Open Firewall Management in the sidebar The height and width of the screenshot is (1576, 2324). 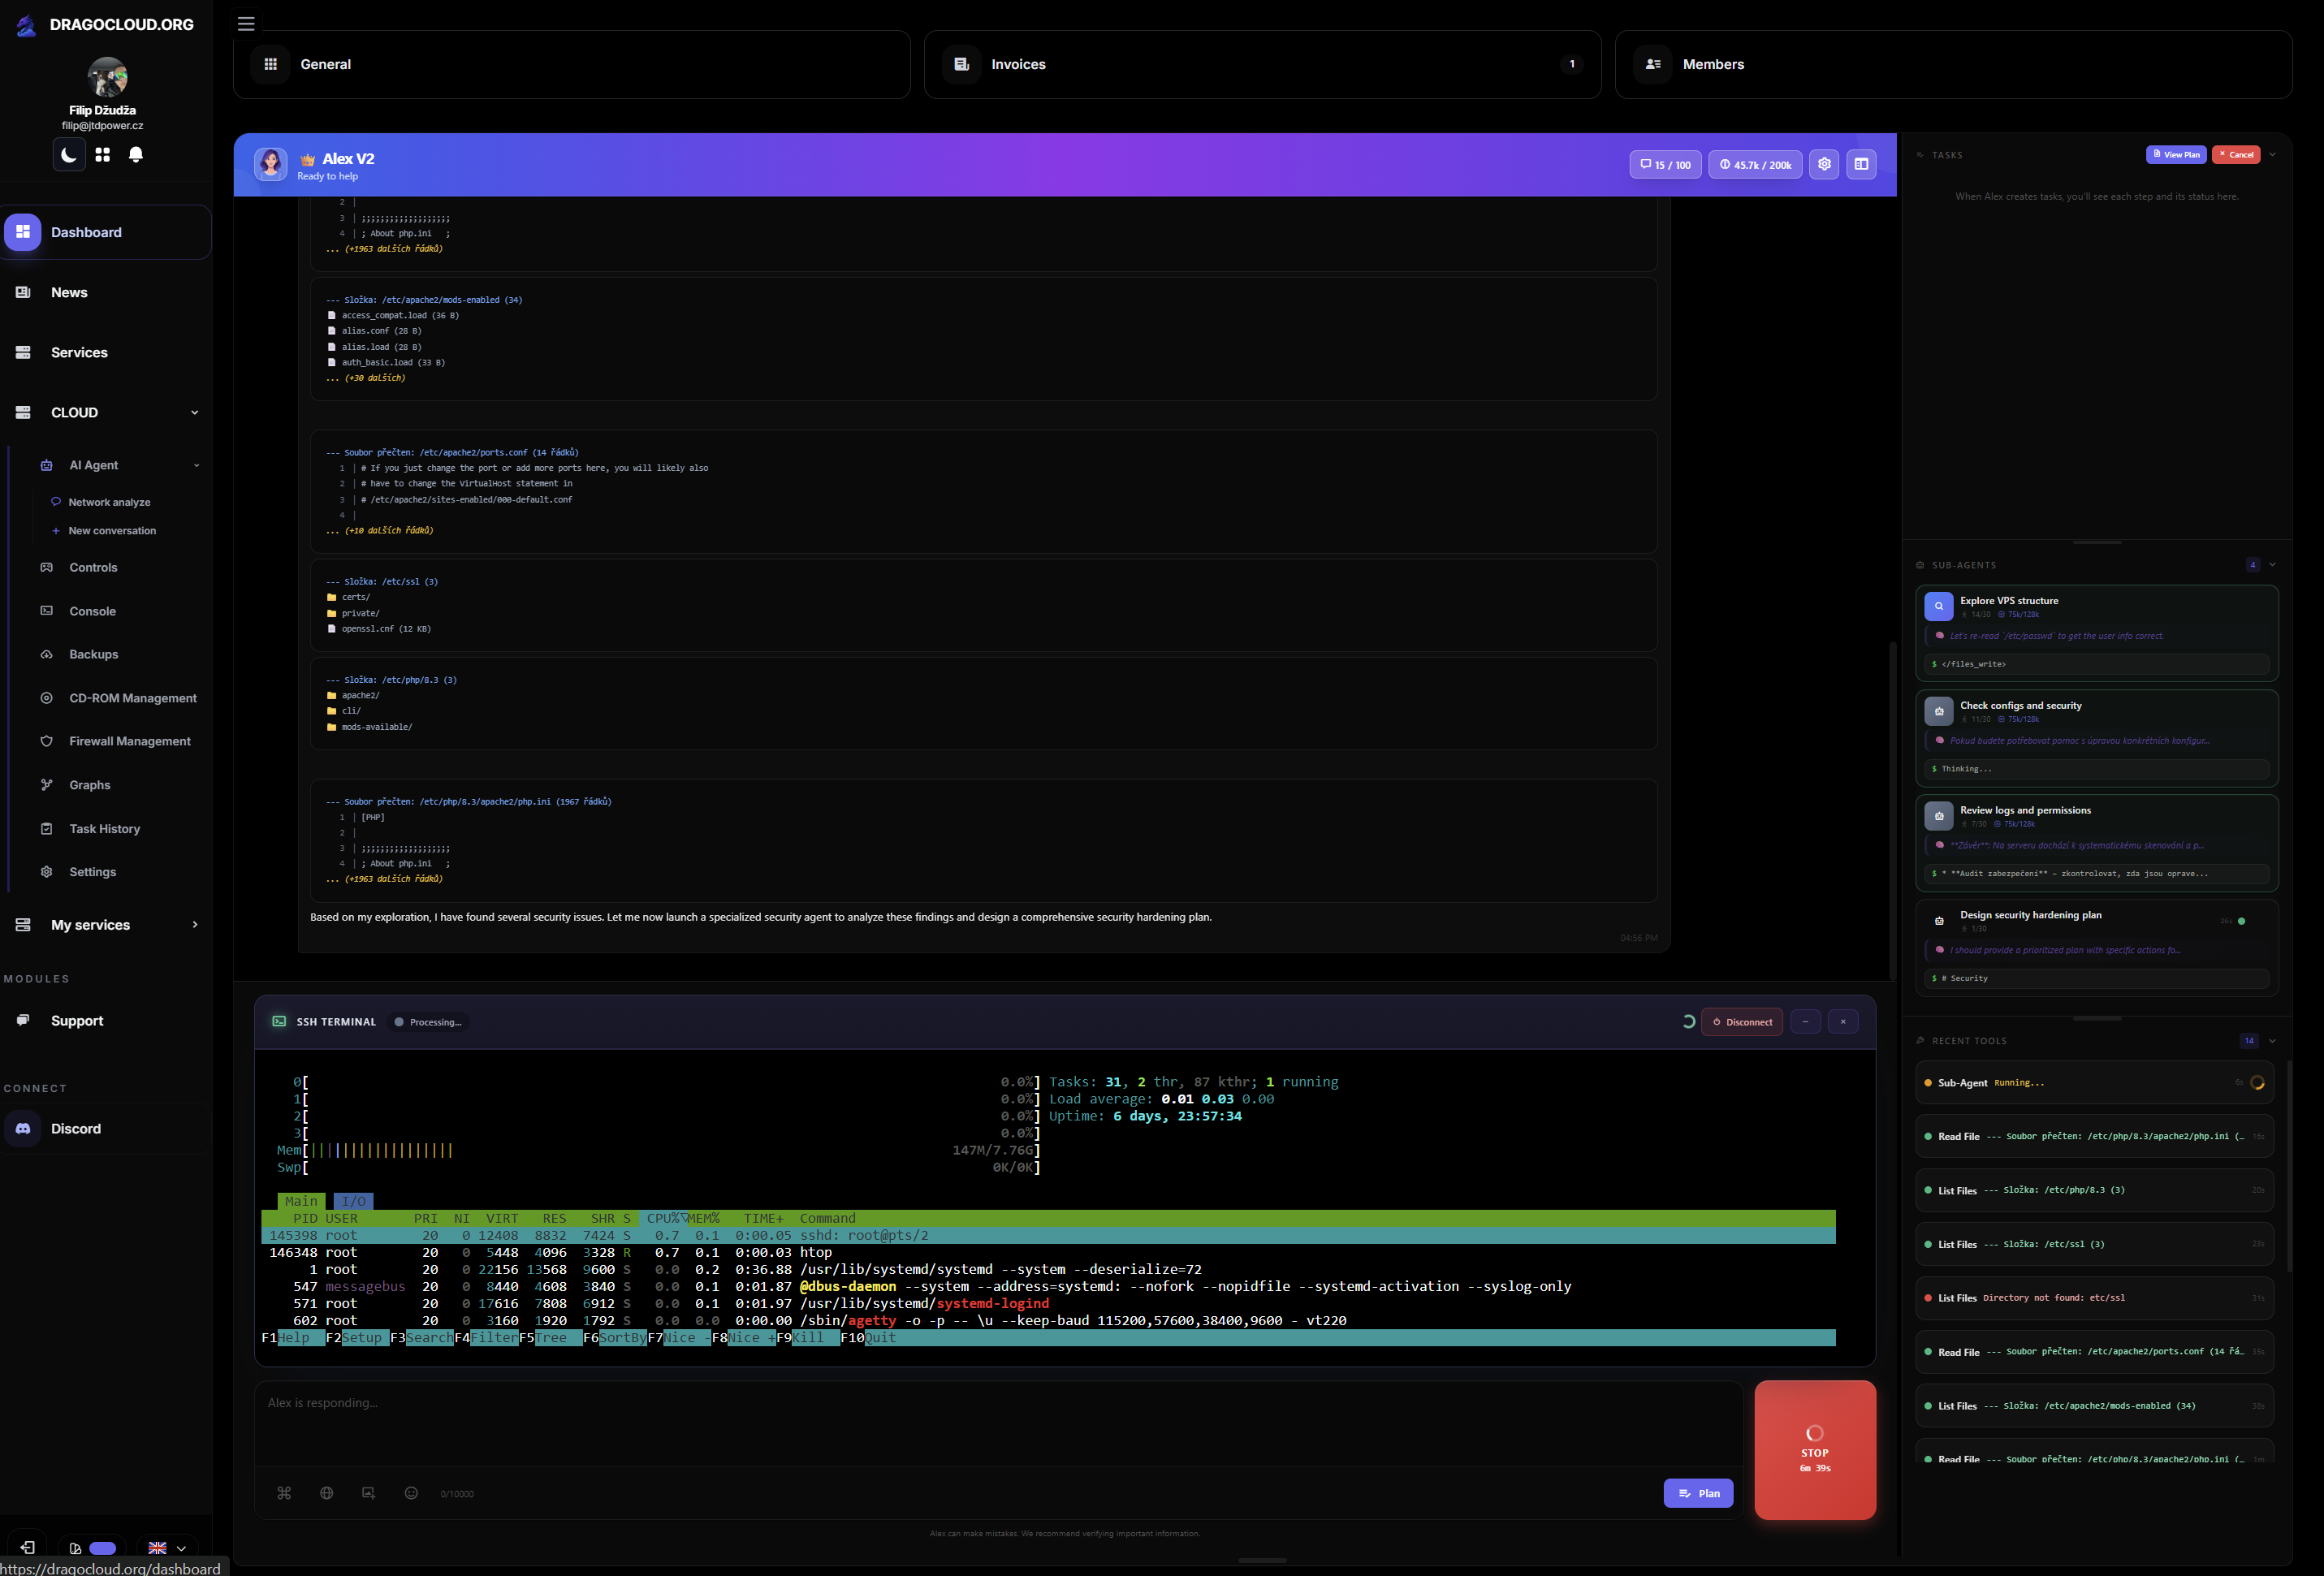click(129, 741)
